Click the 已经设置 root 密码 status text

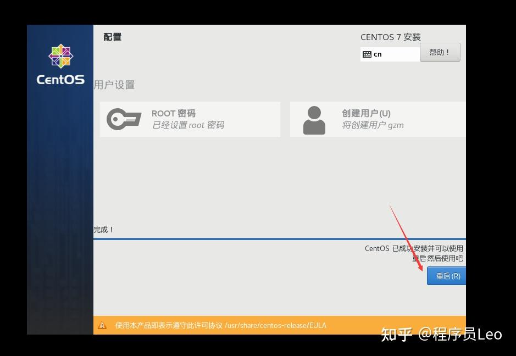[188, 125]
